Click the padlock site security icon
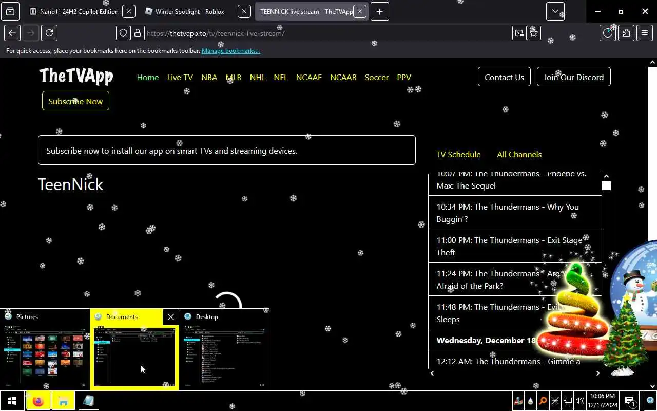Viewport: 657px width, 411px height. [137, 33]
